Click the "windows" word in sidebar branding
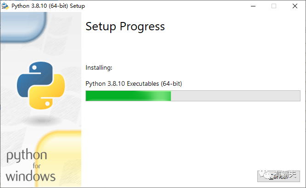The height and width of the screenshot is (188, 306). pos(31,175)
